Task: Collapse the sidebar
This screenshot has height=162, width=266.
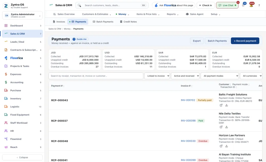Action: pos(22,157)
